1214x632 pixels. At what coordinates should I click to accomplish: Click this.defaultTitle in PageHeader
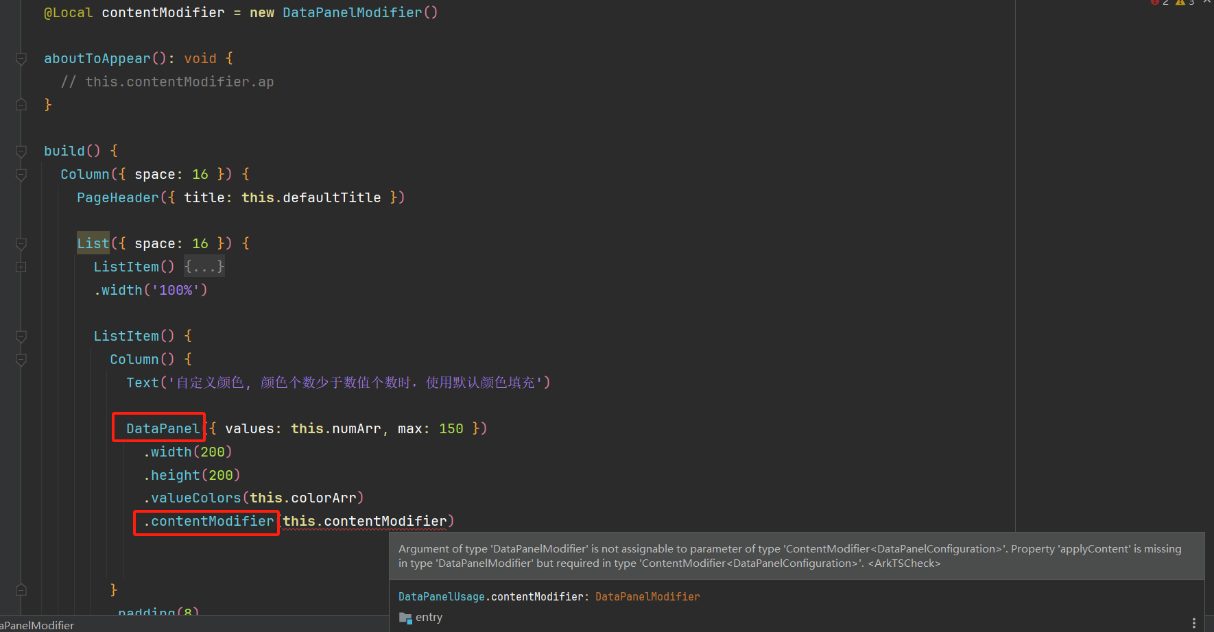(311, 198)
